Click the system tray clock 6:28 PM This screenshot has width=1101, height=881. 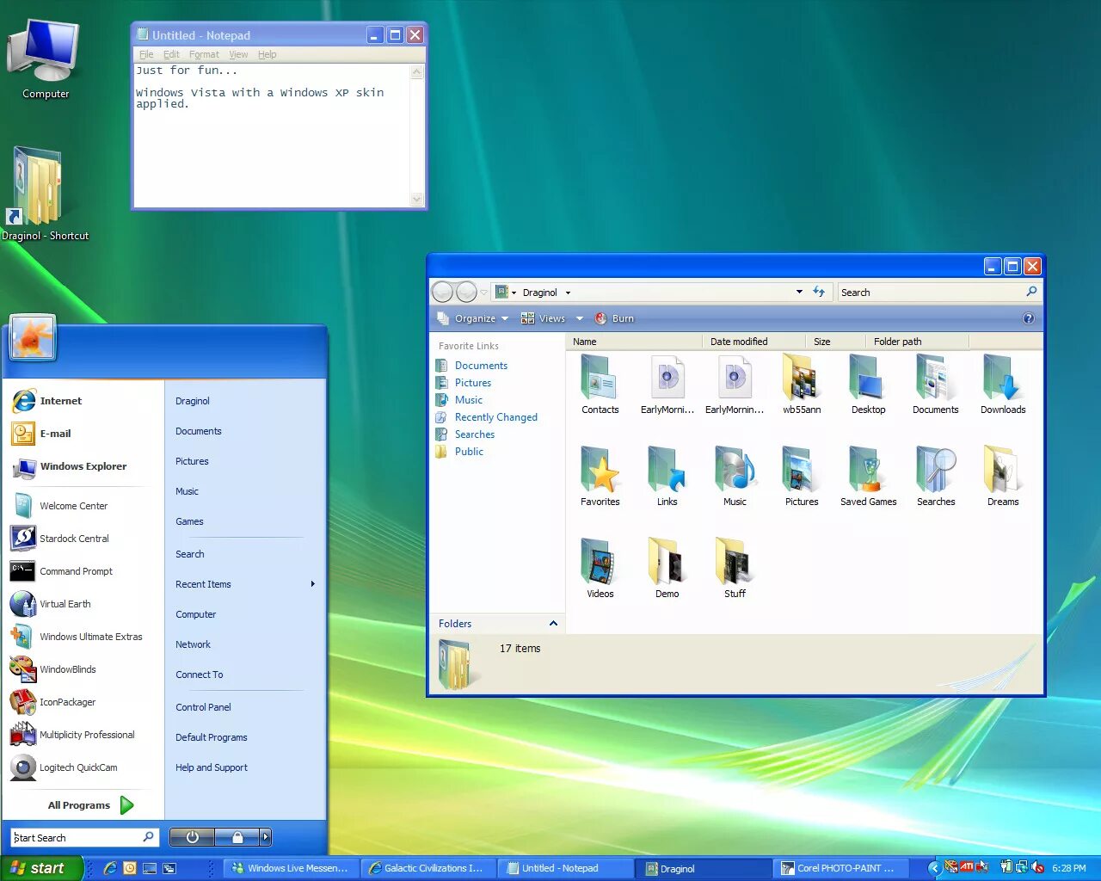pyautogui.click(x=1069, y=868)
